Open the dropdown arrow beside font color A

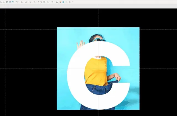pyautogui.click(x=23, y=2)
